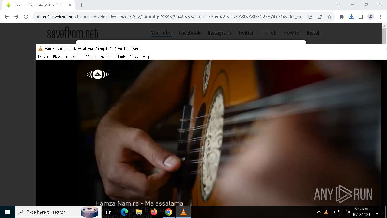Open Facebook link on savefrom
Screen dimensions: 387x218
click(190, 33)
